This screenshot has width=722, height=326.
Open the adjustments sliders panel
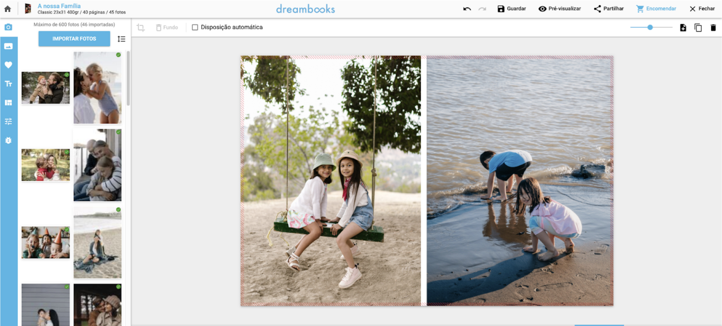[8, 121]
